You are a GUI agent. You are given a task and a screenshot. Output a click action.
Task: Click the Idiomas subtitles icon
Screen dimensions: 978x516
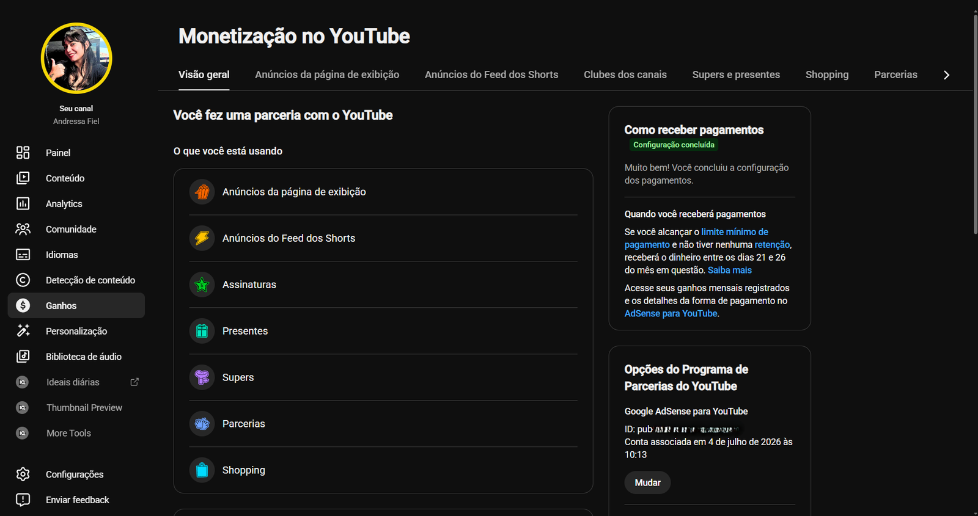pos(23,255)
